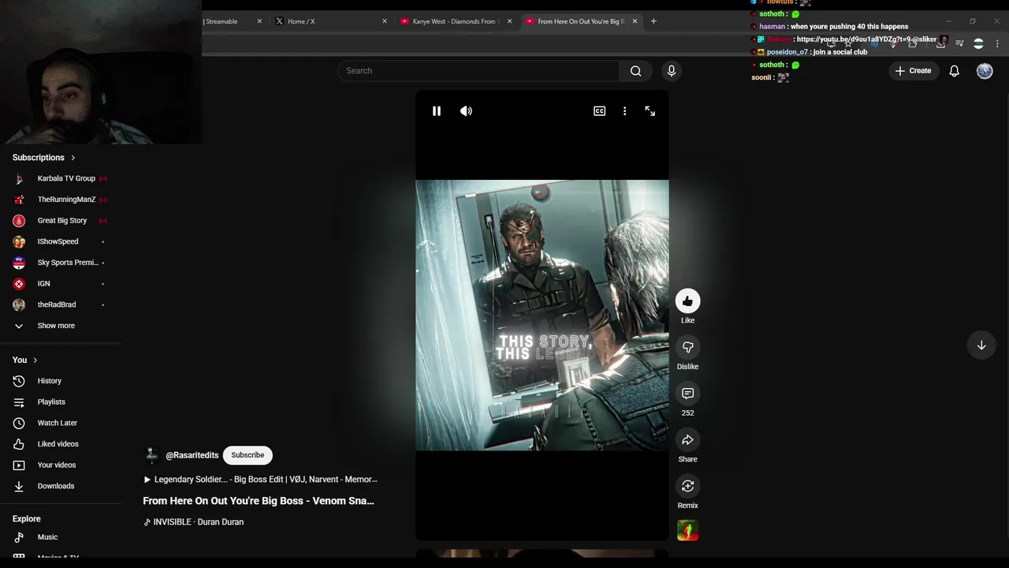Enter fullscreen for the Short
The height and width of the screenshot is (568, 1009).
(650, 111)
